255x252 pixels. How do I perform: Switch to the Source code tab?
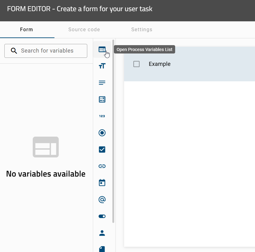[84, 29]
